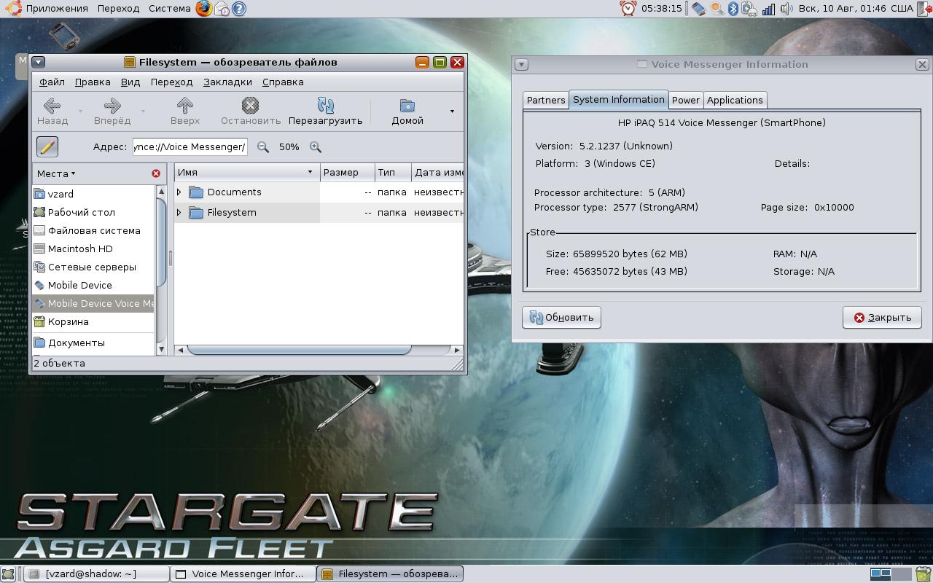Click the Stop (Остановить) loading icon

pyautogui.click(x=250, y=106)
